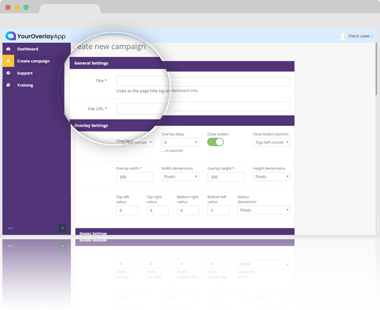Click the Support question mark icon
Screen dimensions: 380x310
(x=8, y=73)
